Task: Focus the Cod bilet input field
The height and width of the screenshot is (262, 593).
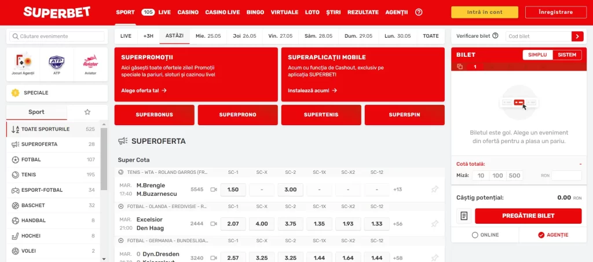Action: 539,37
